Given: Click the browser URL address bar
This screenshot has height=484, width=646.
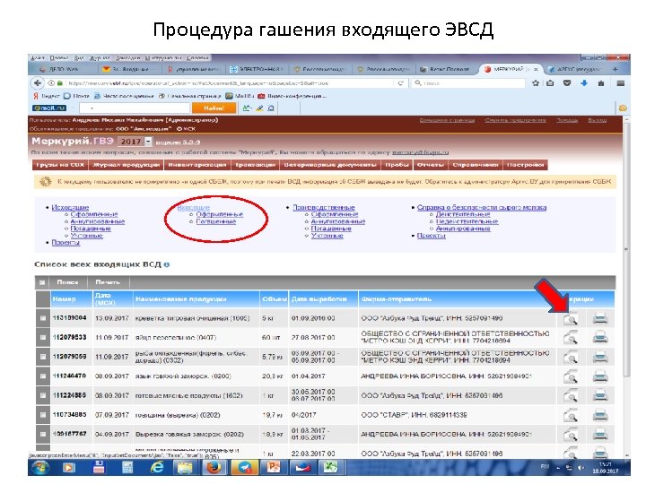Looking at the screenshot, I should tap(231, 83).
